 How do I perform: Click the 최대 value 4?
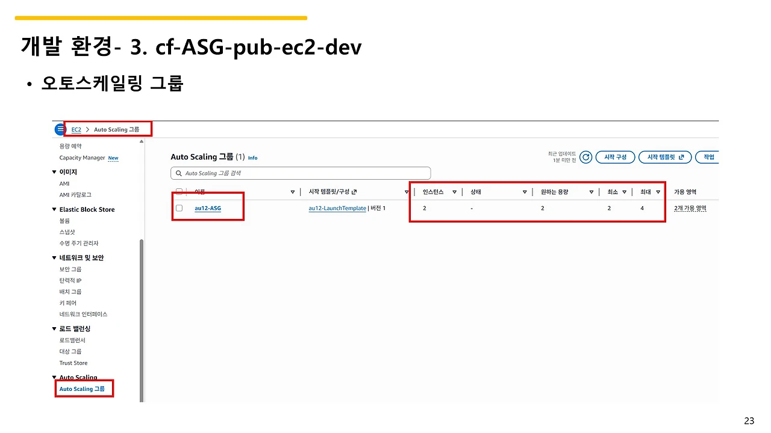tap(643, 208)
